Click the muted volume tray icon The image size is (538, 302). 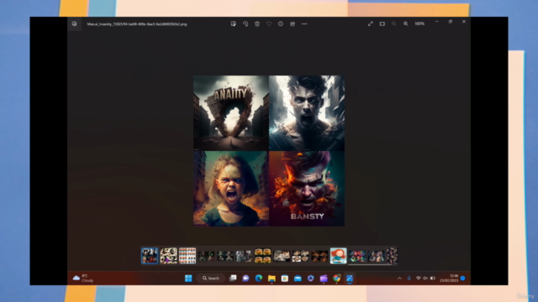(425, 279)
